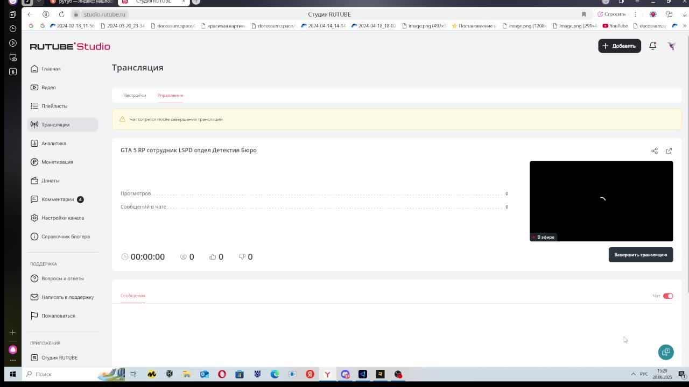This screenshot has width=689, height=387.
Task: Show more bookmarks using the overflow chevron
Action: coord(685,26)
